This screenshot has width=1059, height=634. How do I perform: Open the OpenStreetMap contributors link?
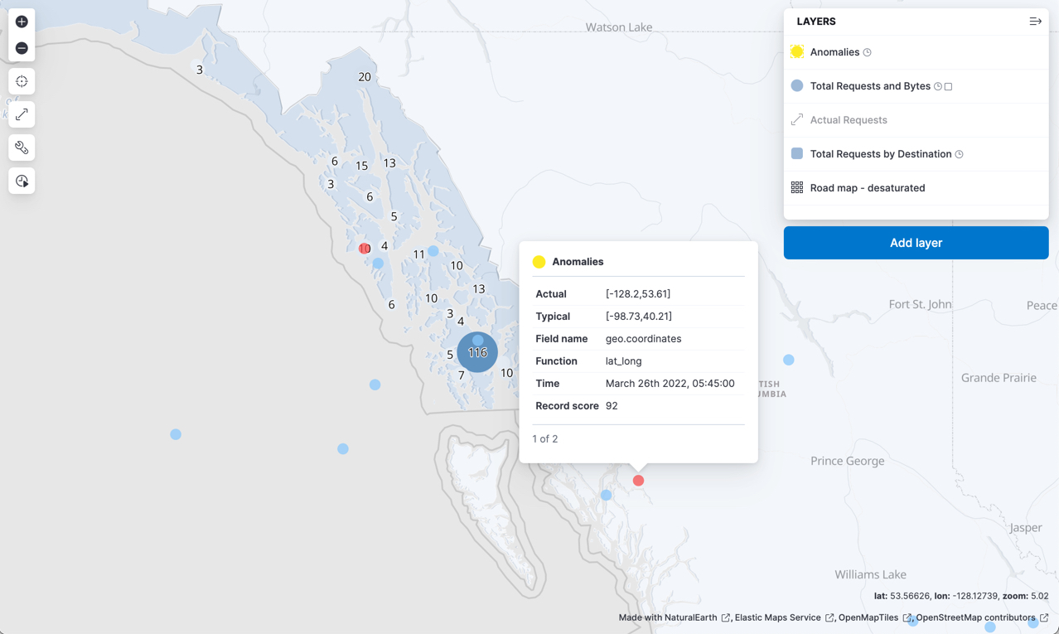(x=975, y=617)
